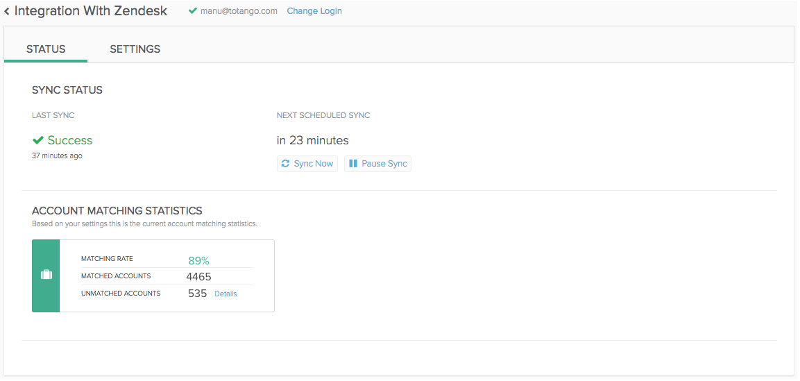Click the NEXT SCHEDULED SYNC label
Image resolution: width=800 pixels, height=381 pixels.
[323, 116]
